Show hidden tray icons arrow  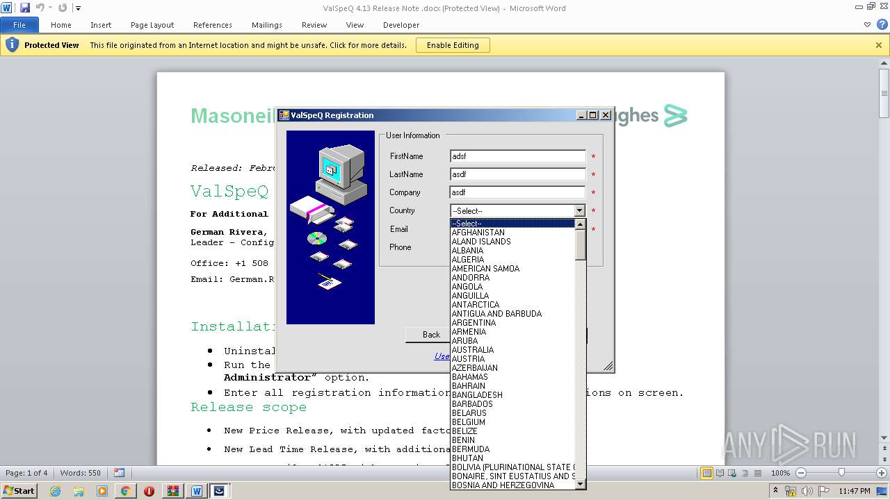pos(775,491)
